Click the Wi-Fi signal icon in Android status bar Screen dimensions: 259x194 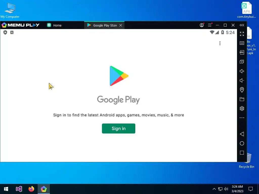pyautogui.click(x=212, y=32)
